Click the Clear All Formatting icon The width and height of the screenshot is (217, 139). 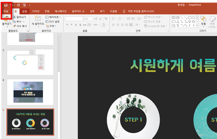(106, 19)
